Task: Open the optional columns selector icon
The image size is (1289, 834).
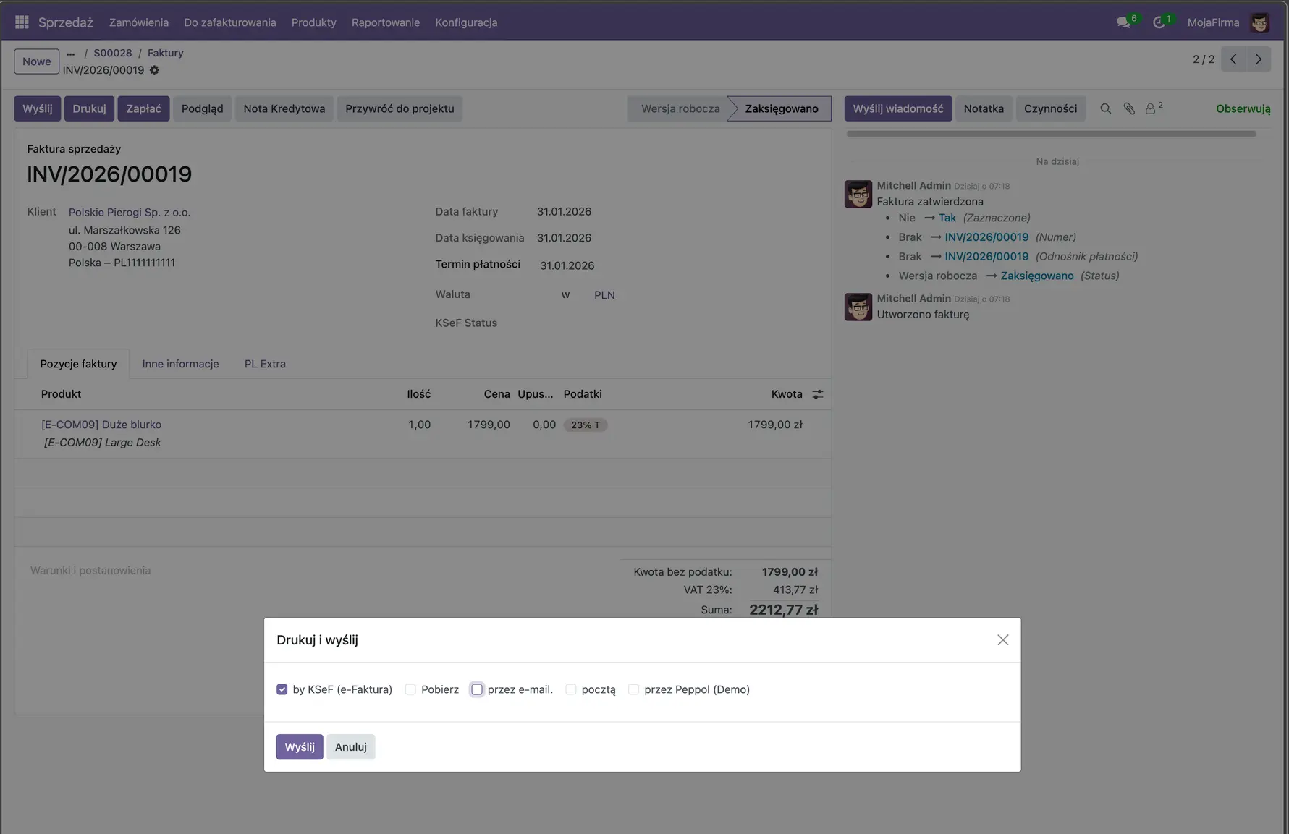Action: pos(818,394)
